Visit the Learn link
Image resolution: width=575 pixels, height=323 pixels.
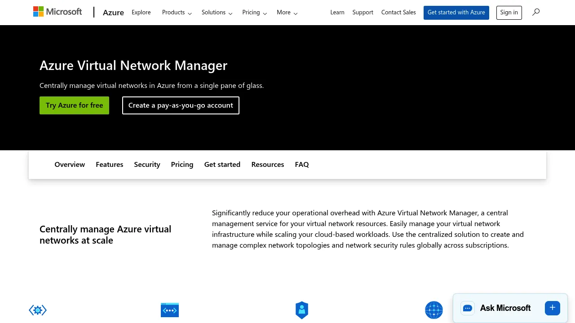point(337,13)
